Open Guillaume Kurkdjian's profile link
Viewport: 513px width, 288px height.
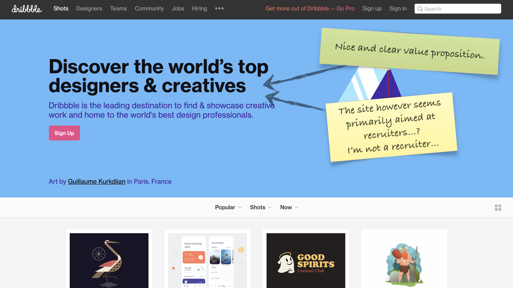pos(96,181)
